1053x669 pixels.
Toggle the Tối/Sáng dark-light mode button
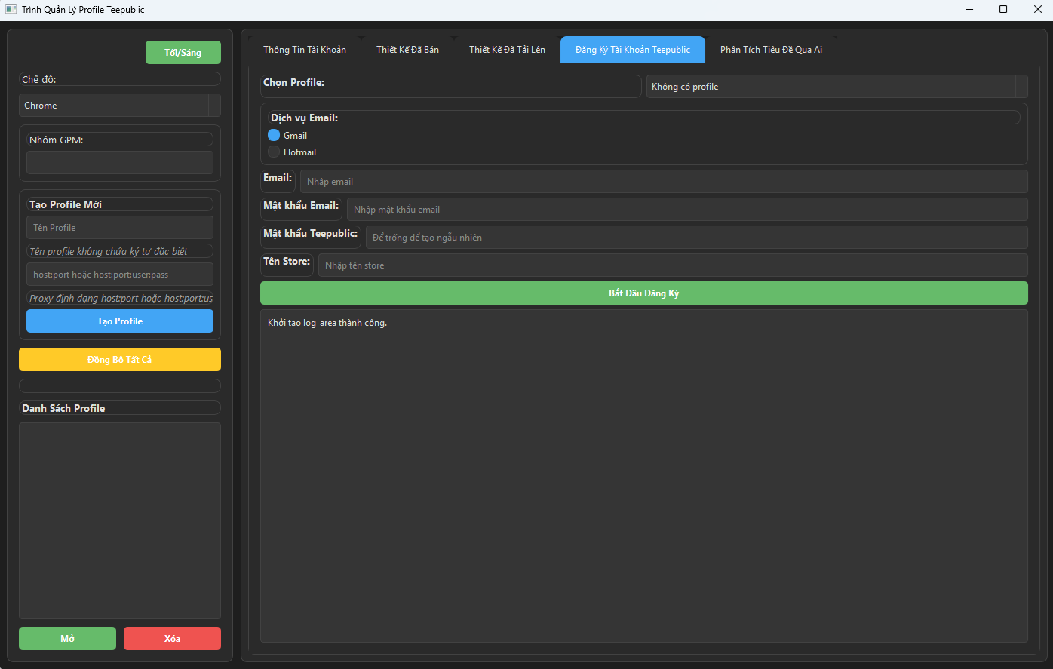183,53
